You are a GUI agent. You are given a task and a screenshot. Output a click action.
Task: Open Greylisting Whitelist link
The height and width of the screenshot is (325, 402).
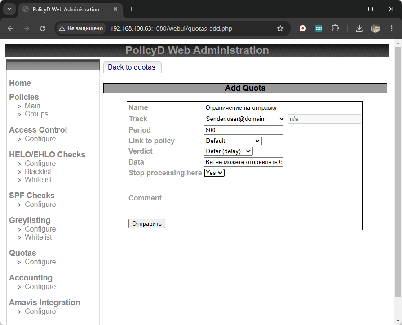(38, 237)
